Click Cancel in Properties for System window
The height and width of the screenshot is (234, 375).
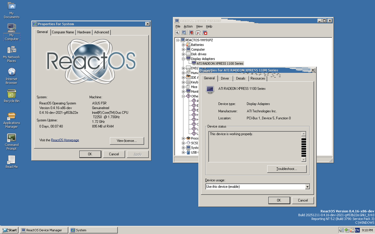pos(114,154)
